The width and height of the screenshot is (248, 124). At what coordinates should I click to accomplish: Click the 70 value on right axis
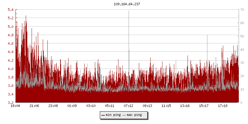click(242, 10)
